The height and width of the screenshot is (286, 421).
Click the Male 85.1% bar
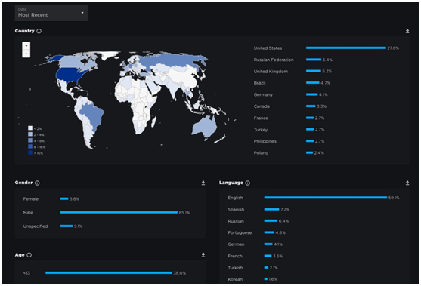(x=119, y=212)
